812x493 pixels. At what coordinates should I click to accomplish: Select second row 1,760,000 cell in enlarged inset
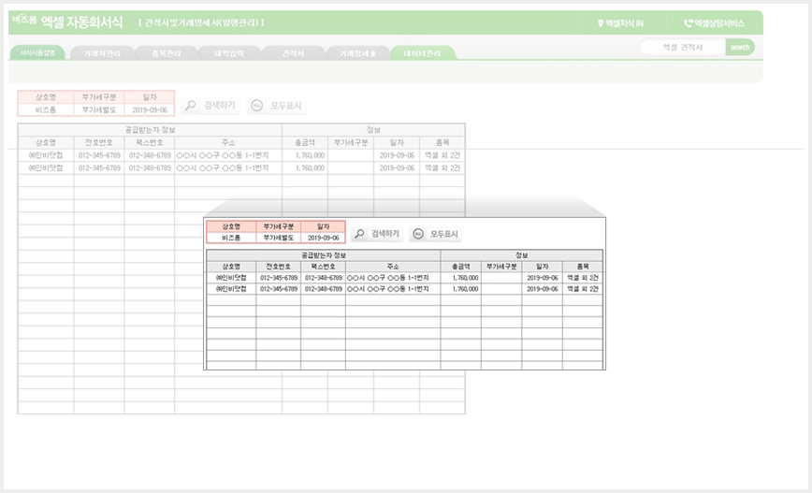coord(461,289)
